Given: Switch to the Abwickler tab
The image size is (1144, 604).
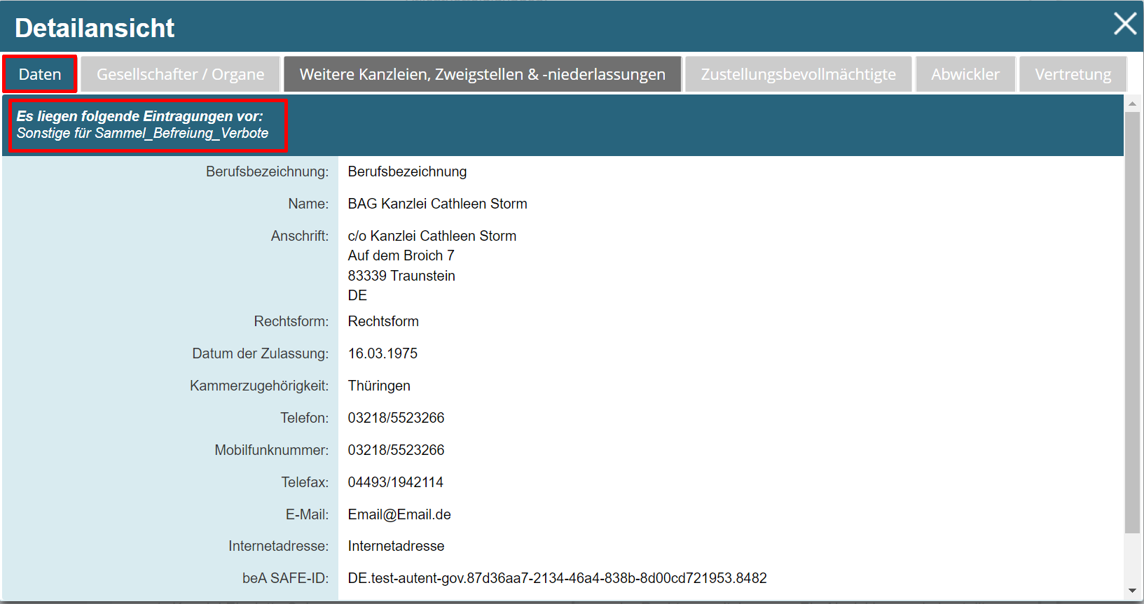Looking at the screenshot, I should coord(965,74).
